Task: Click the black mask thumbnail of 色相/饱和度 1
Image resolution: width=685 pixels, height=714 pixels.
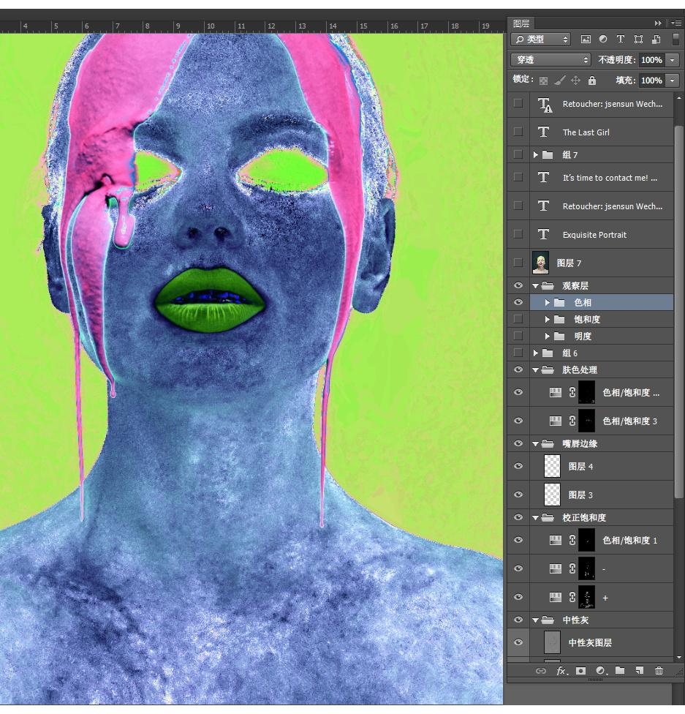Action: point(587,540)
